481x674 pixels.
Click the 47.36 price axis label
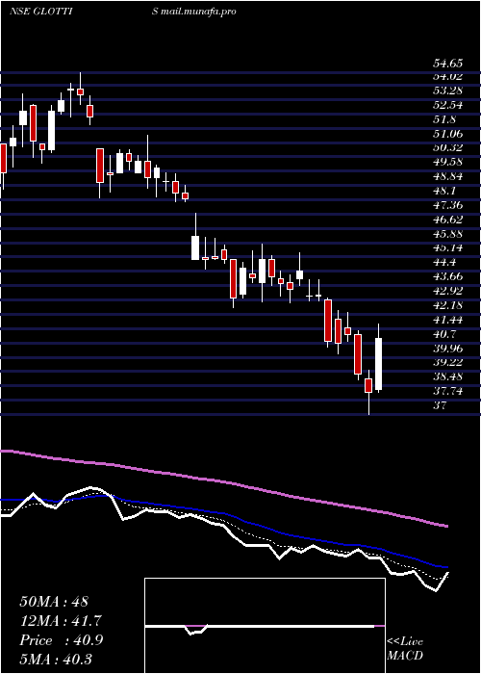click(447, 205)
